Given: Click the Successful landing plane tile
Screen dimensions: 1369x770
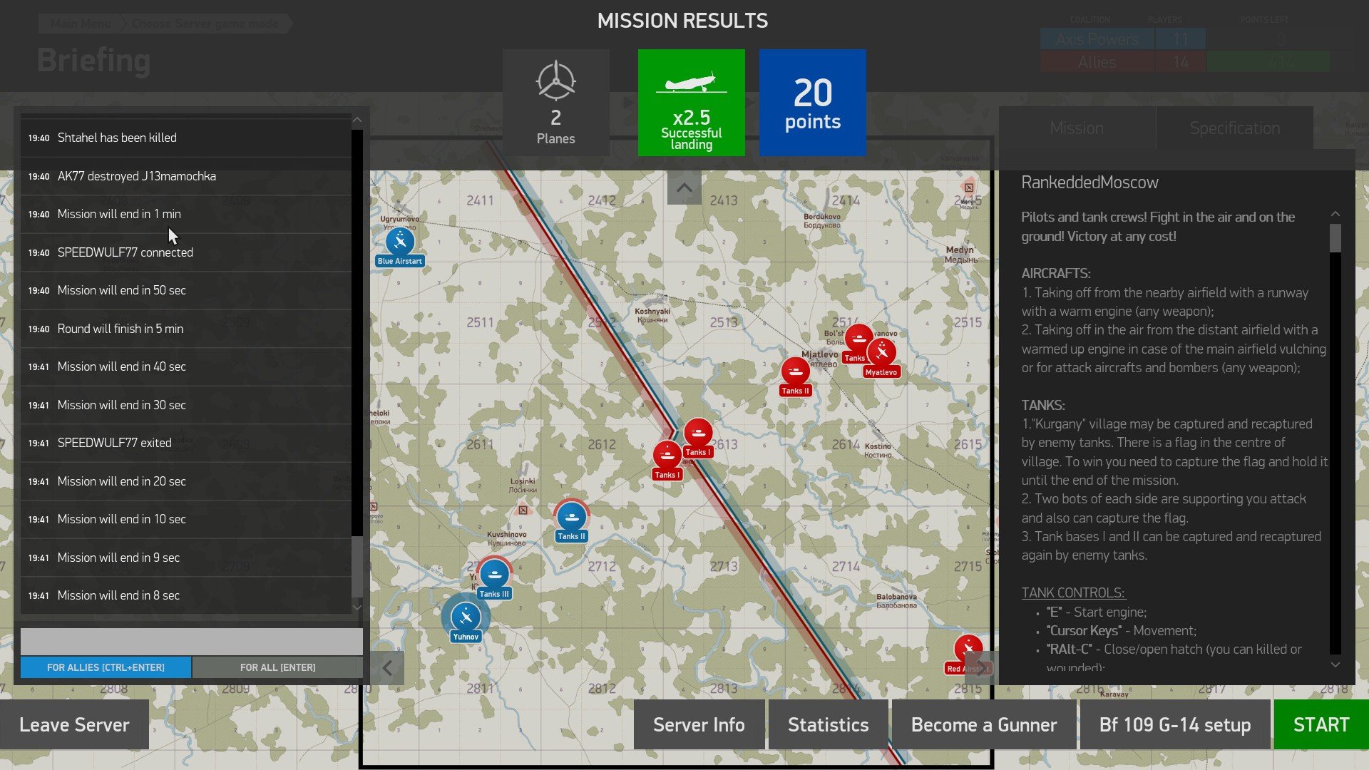Looking at the screenshot, I should [x=691, y=103].
